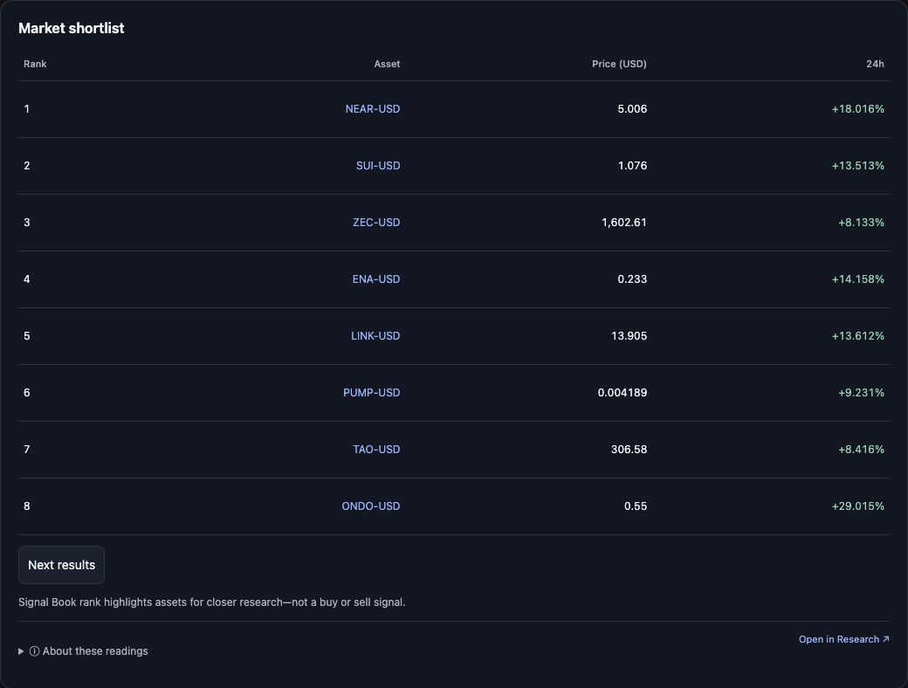Image resolution: width=908 pixels, height=688 pixels.
Task: Open the SUI-USD asset link
Action: [378, 166]
